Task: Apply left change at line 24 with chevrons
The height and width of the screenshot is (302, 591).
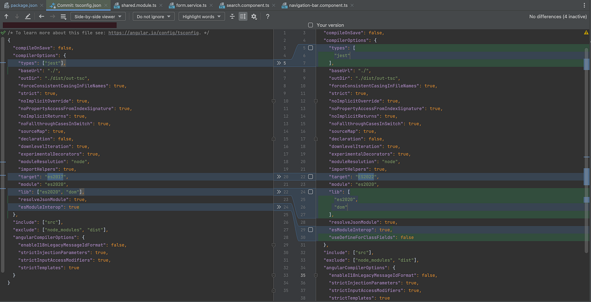Action: pyautogui.click(x=279, y=207)
